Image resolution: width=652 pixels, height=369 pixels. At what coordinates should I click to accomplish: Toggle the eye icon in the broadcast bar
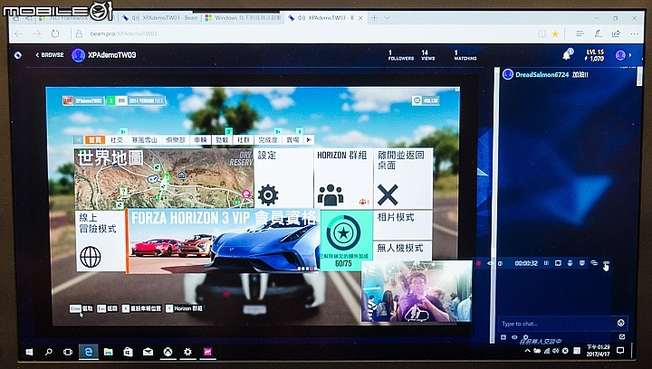pyautogui.click(x=490, y=263)
